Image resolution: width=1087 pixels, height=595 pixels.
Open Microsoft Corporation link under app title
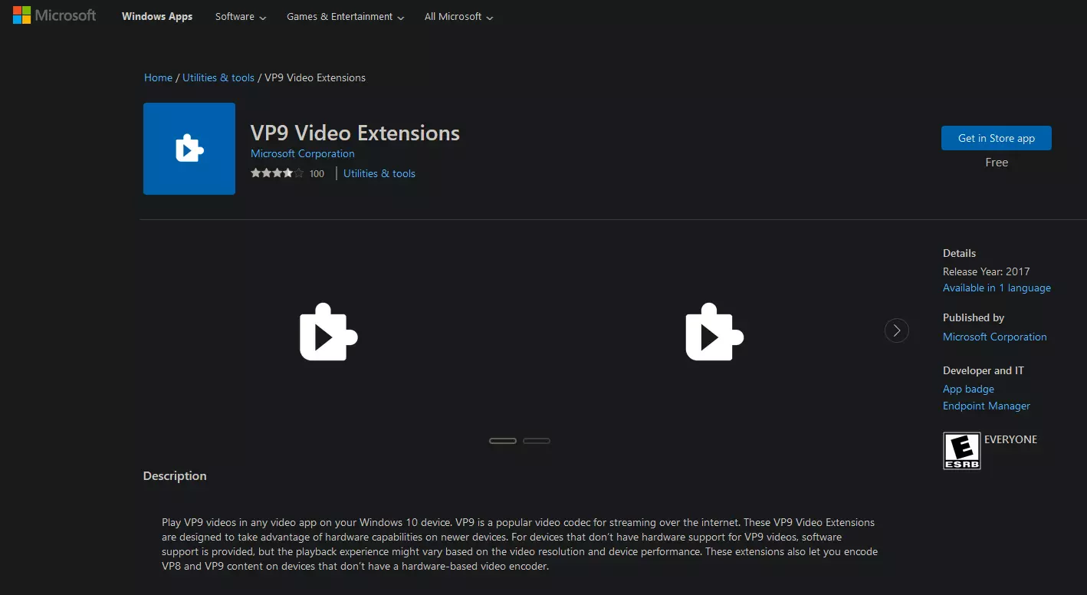(303, 153)
